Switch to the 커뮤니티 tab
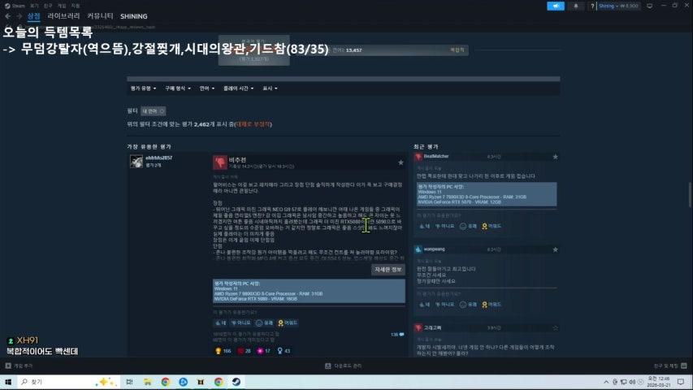The image size is (693, 390). tap(100, 16)
